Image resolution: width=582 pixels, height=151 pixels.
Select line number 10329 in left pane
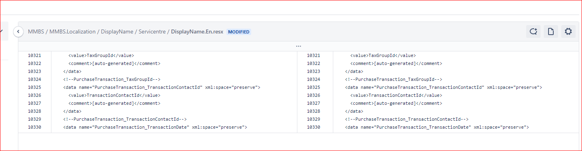point(34,119)
